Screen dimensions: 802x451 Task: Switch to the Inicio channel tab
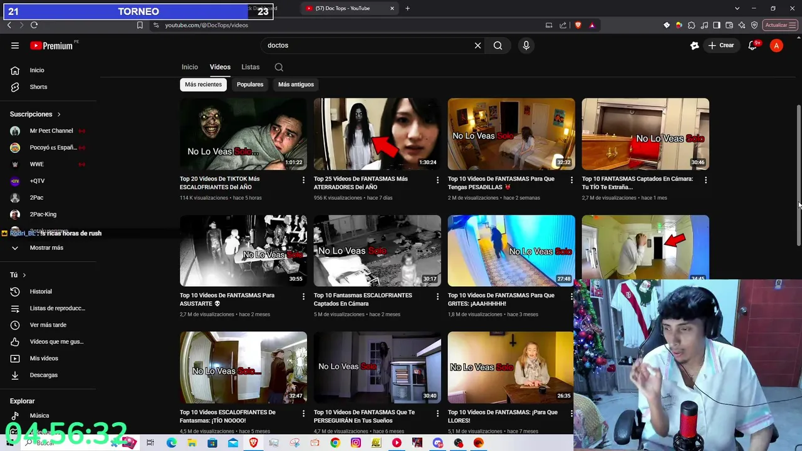point(190,67)
